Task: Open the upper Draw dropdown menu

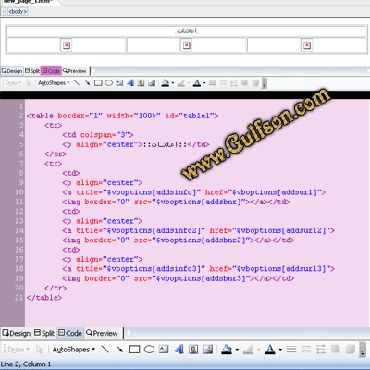Action: [13, 82]
